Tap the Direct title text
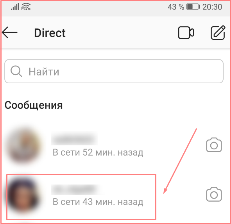Screen dimensions: 231x224 [50, 33]
